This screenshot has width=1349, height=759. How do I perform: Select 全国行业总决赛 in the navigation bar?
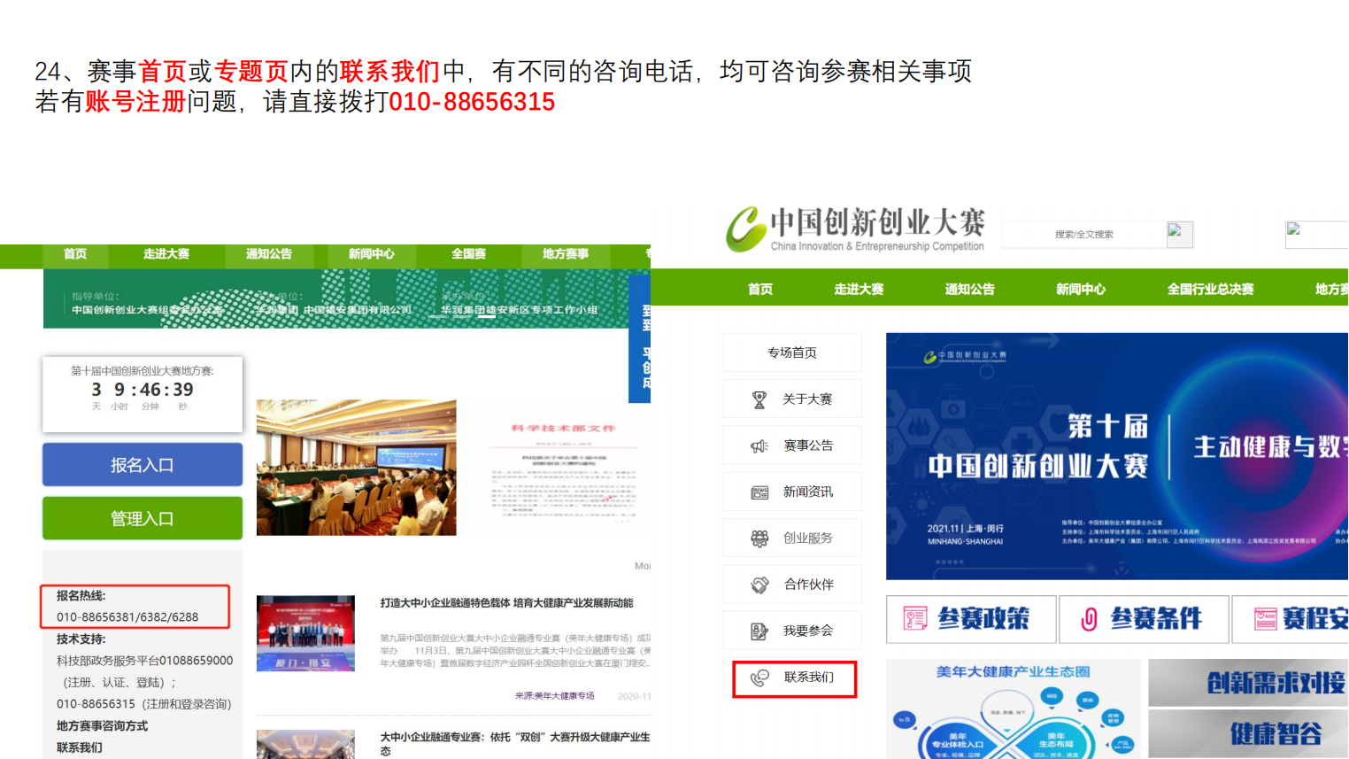[1211, 290]
